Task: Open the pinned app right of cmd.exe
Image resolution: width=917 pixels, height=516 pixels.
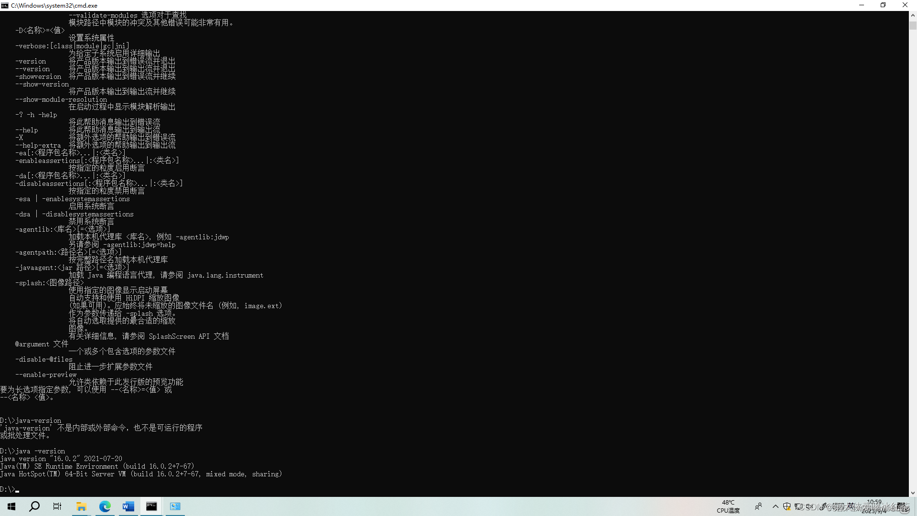Action: point(175,506)
